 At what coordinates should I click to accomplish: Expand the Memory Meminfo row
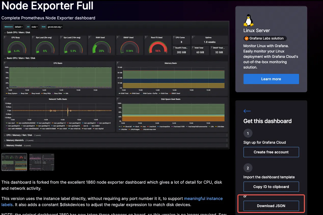[15, 140]
